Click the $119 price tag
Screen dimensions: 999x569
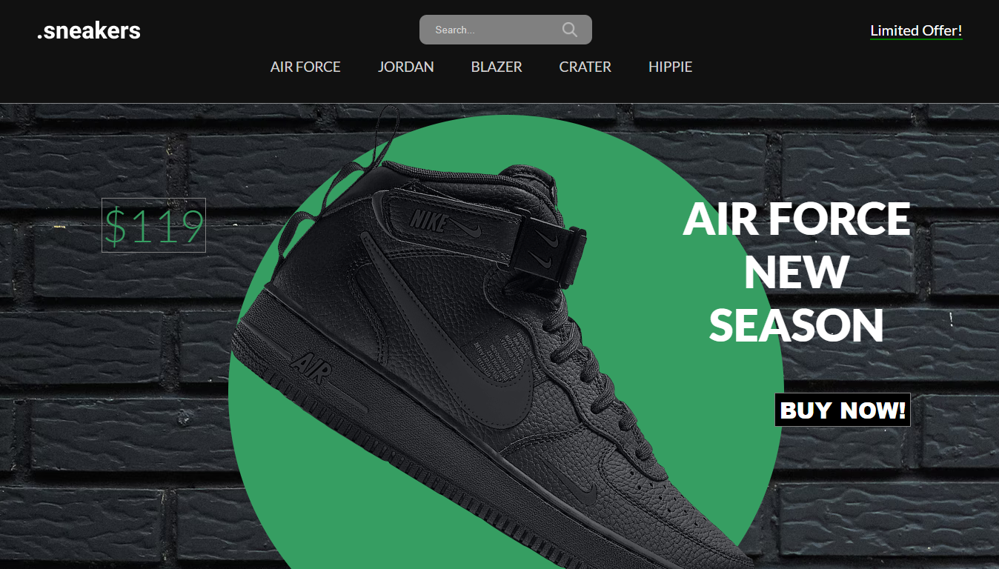pos(153,225)
